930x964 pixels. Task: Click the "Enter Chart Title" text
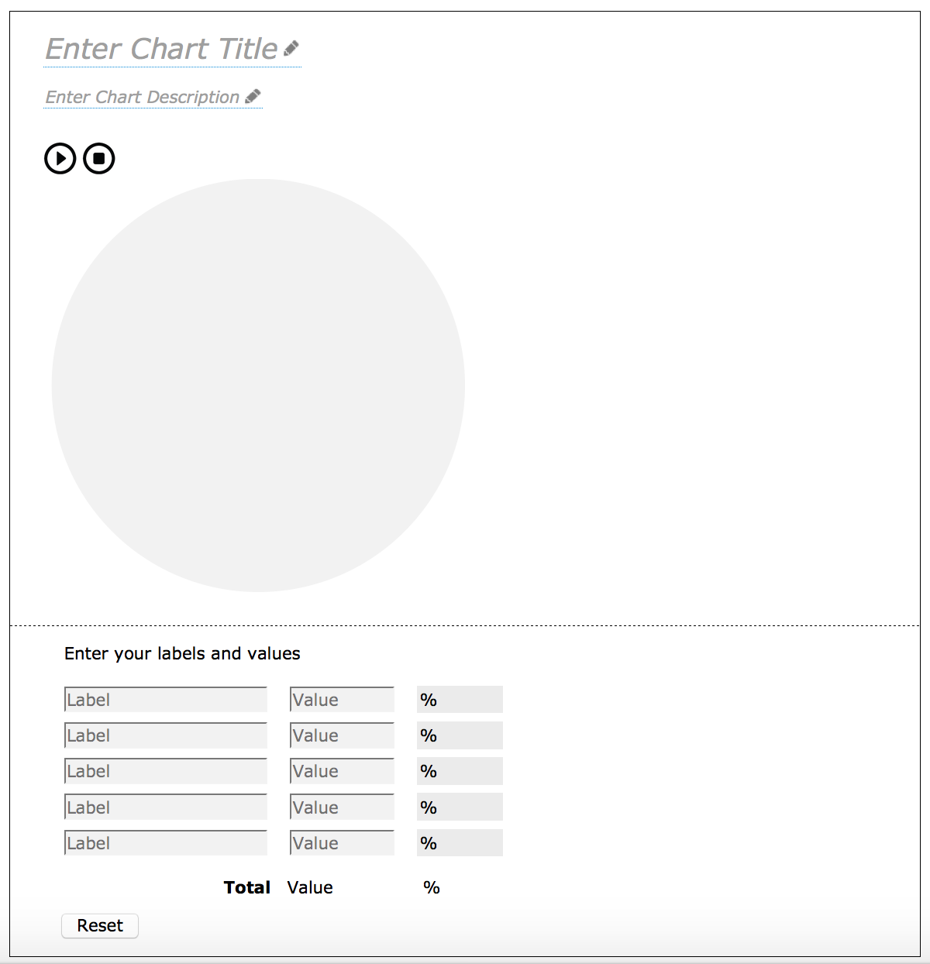pyautogui.click(x=161, y=49)
